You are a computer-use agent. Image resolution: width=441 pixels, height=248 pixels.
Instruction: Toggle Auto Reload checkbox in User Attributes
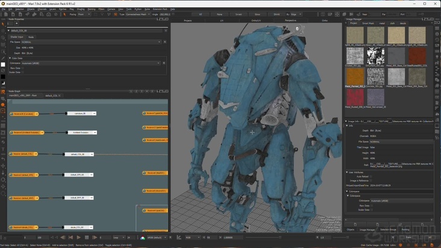point(371,176)
